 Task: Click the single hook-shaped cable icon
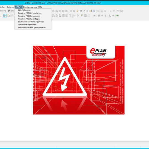pos(81,11)
